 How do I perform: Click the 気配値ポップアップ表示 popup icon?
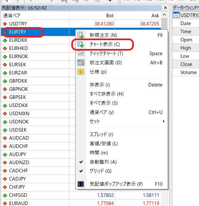click(81, 184)
